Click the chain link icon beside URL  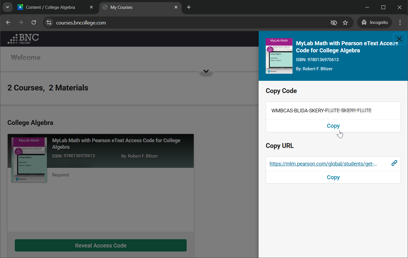point(394,163)
